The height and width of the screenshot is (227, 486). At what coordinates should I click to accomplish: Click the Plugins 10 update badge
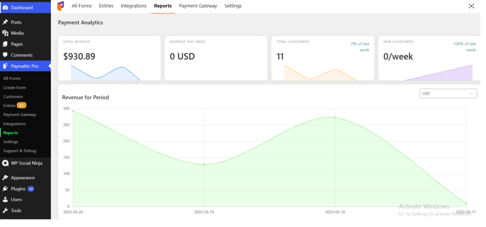31,189
